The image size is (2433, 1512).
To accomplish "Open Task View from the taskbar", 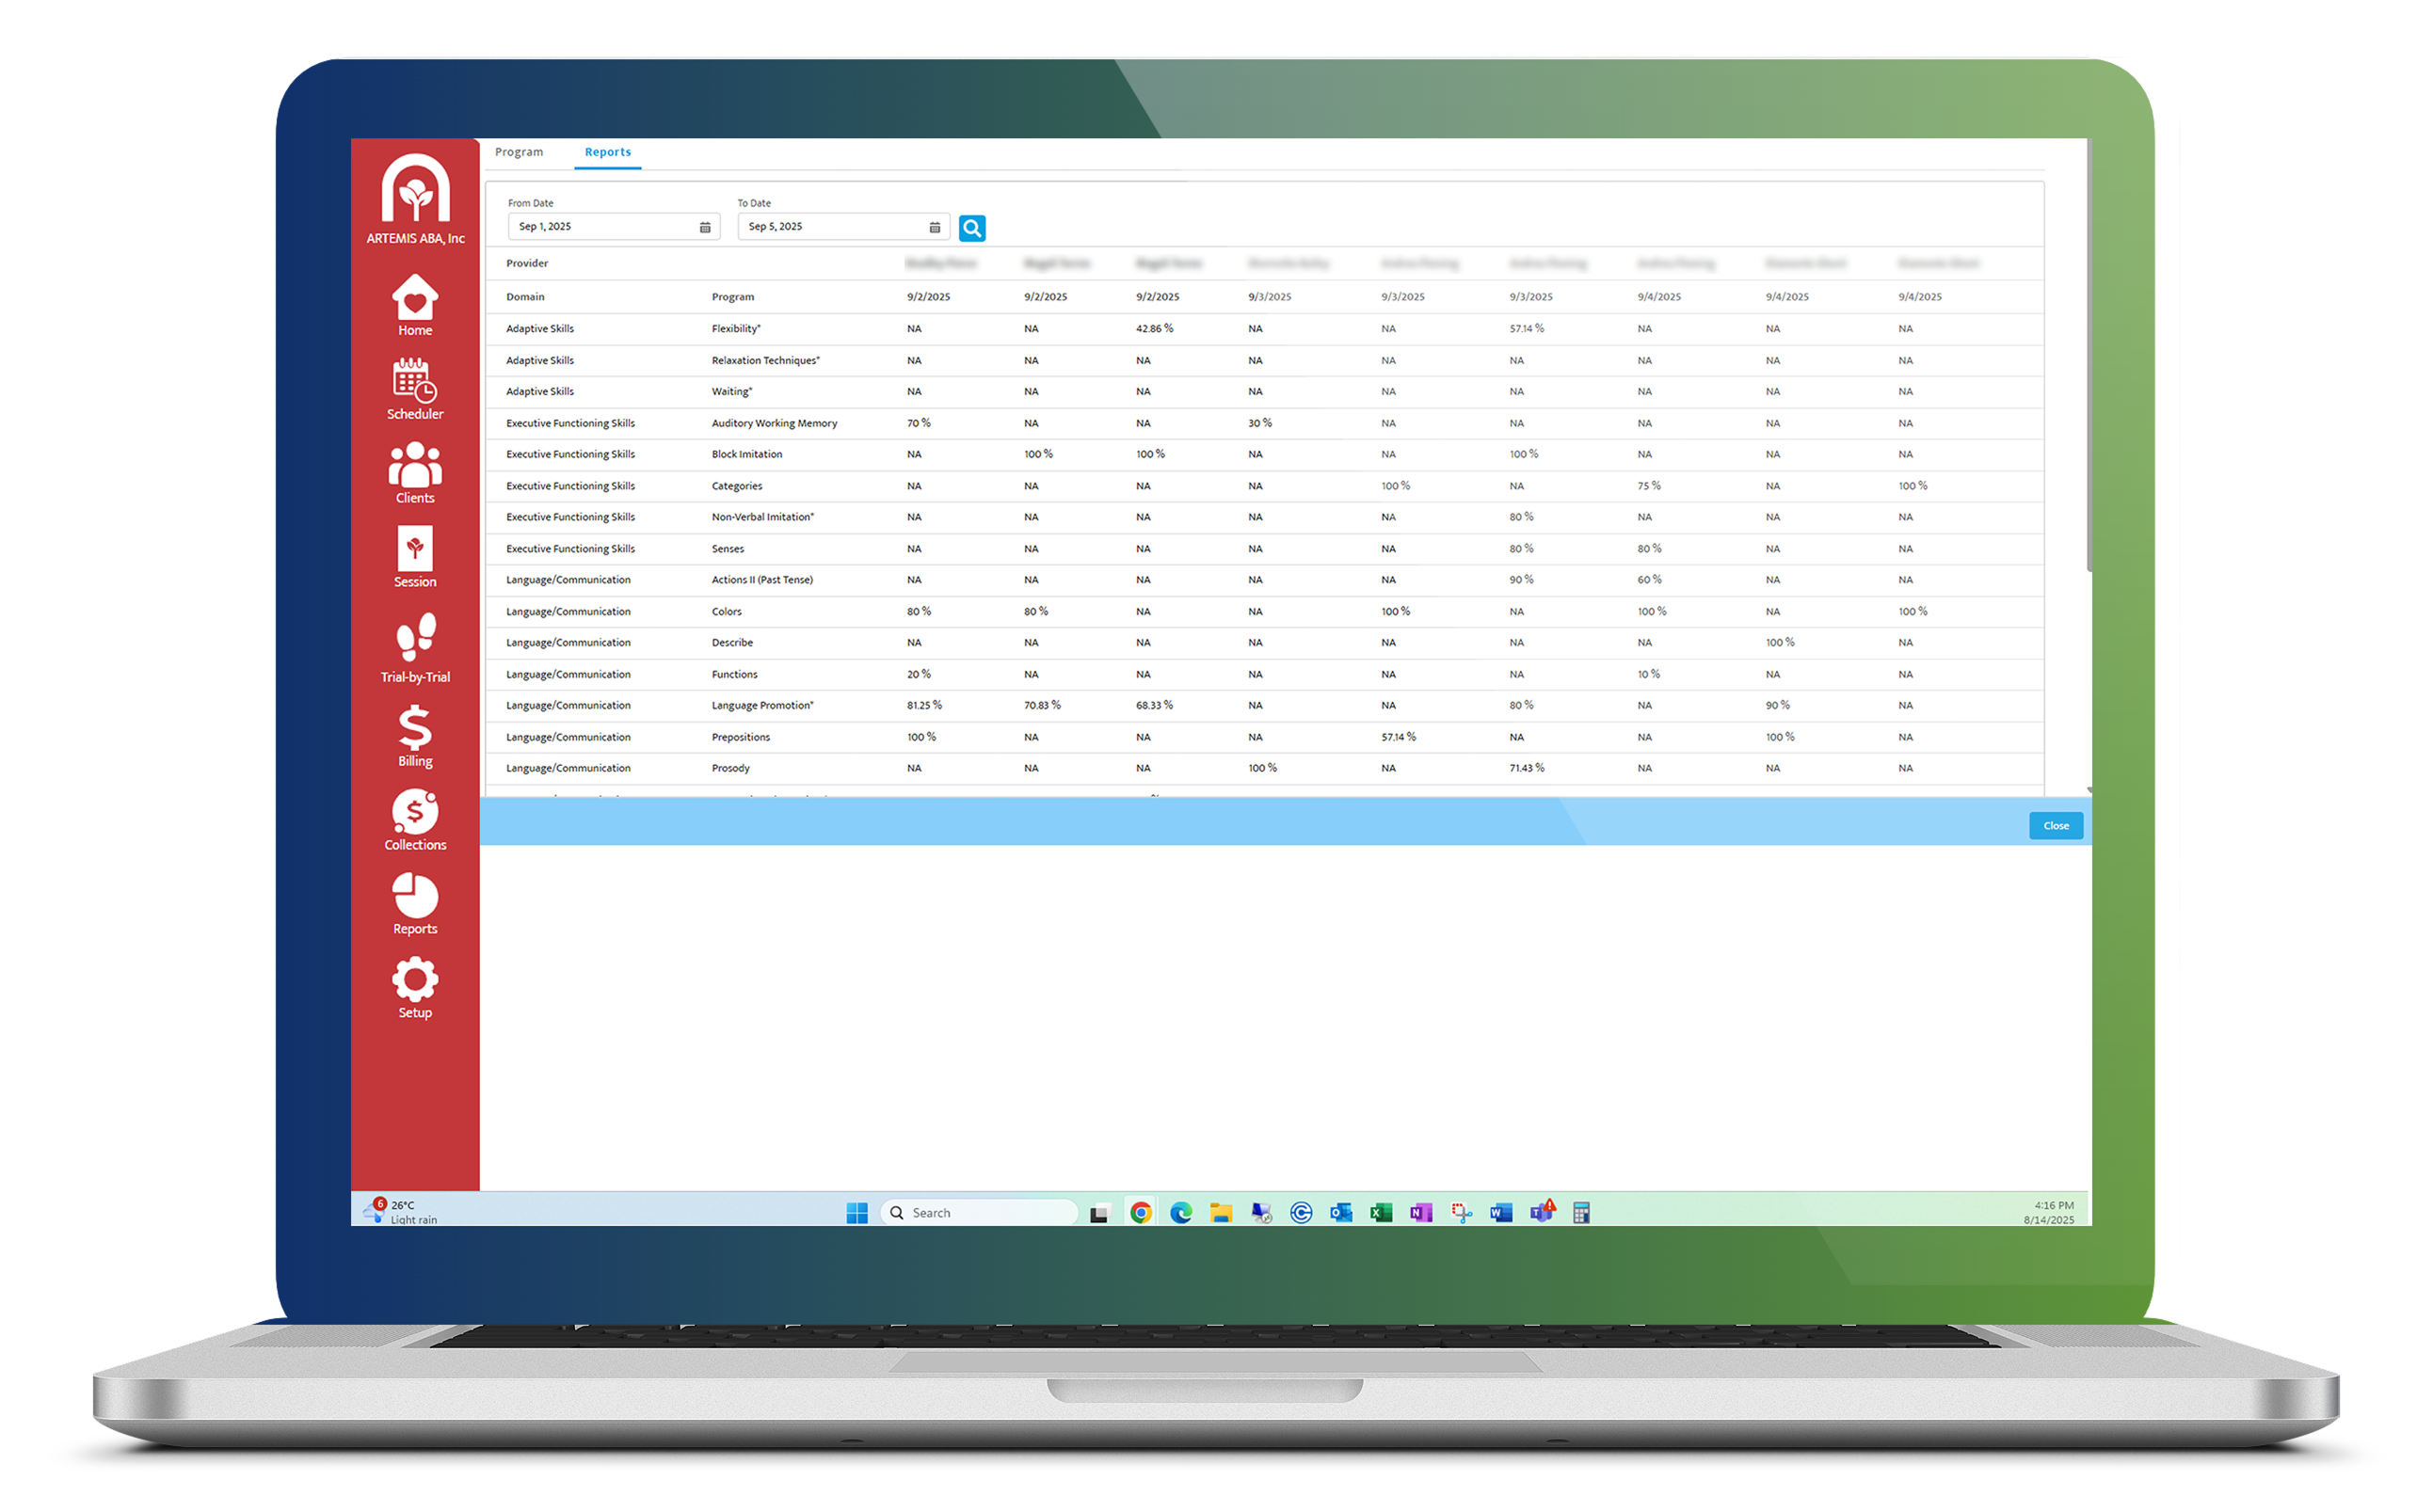I will point(1099,1214).
